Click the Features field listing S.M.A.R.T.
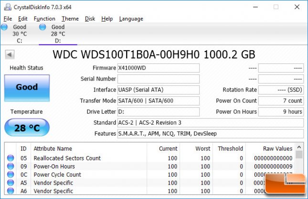 (211, 134)
